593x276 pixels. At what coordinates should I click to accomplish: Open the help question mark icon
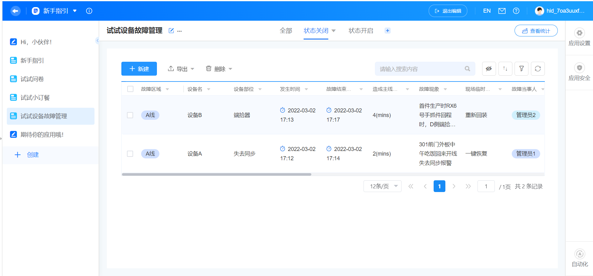(x=516, y=11)
